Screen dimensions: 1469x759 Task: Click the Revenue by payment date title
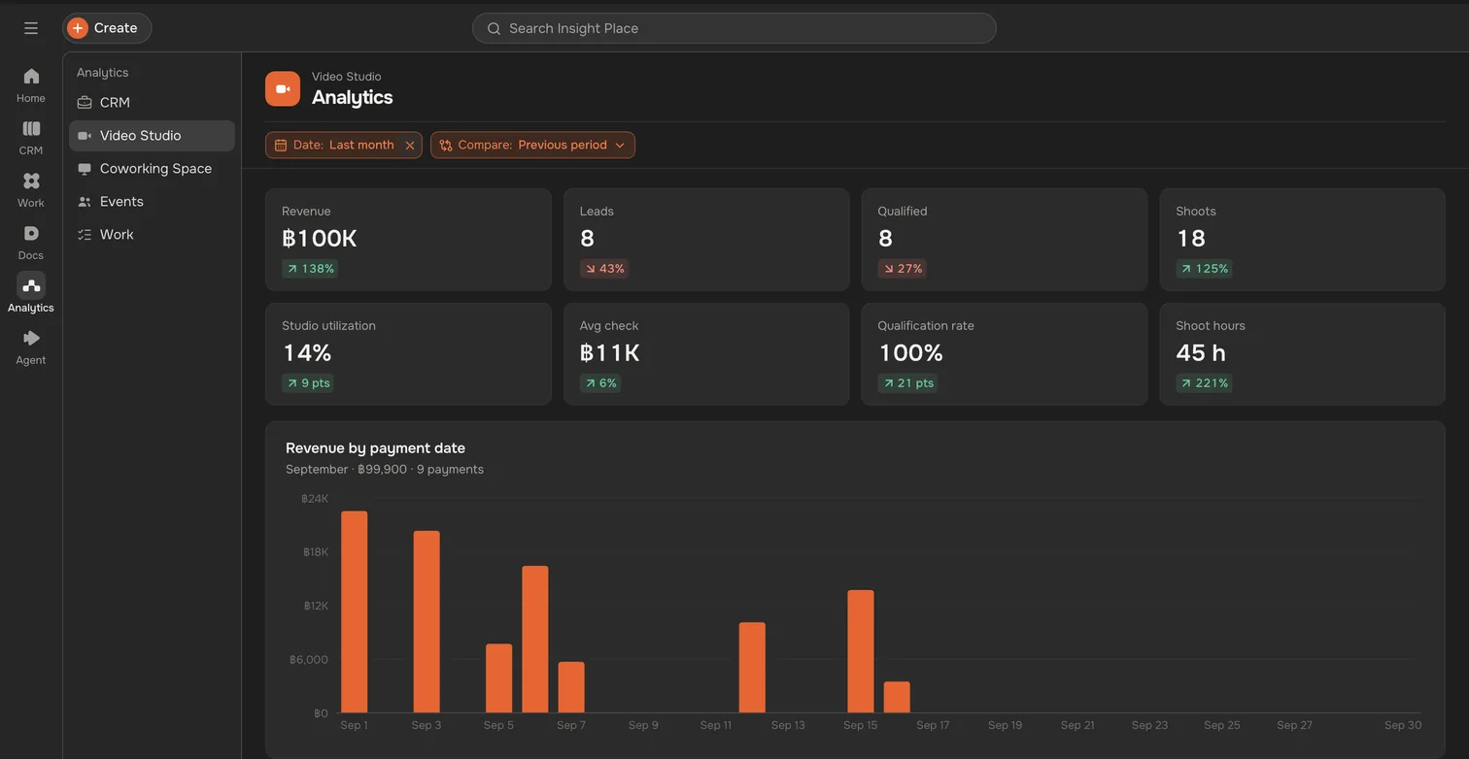375,448
